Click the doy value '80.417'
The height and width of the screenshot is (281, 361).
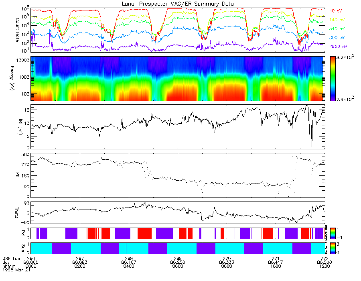coord(276,263)
